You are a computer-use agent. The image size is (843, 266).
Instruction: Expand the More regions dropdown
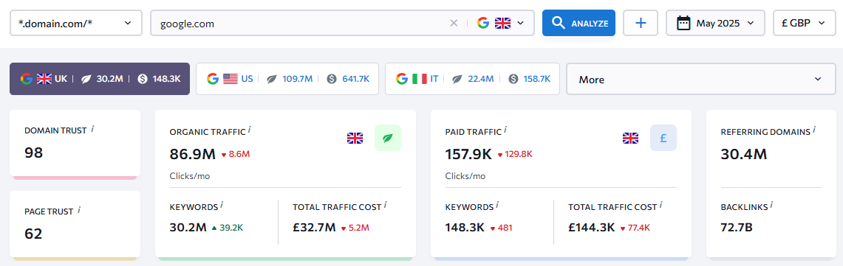(701, 80)
